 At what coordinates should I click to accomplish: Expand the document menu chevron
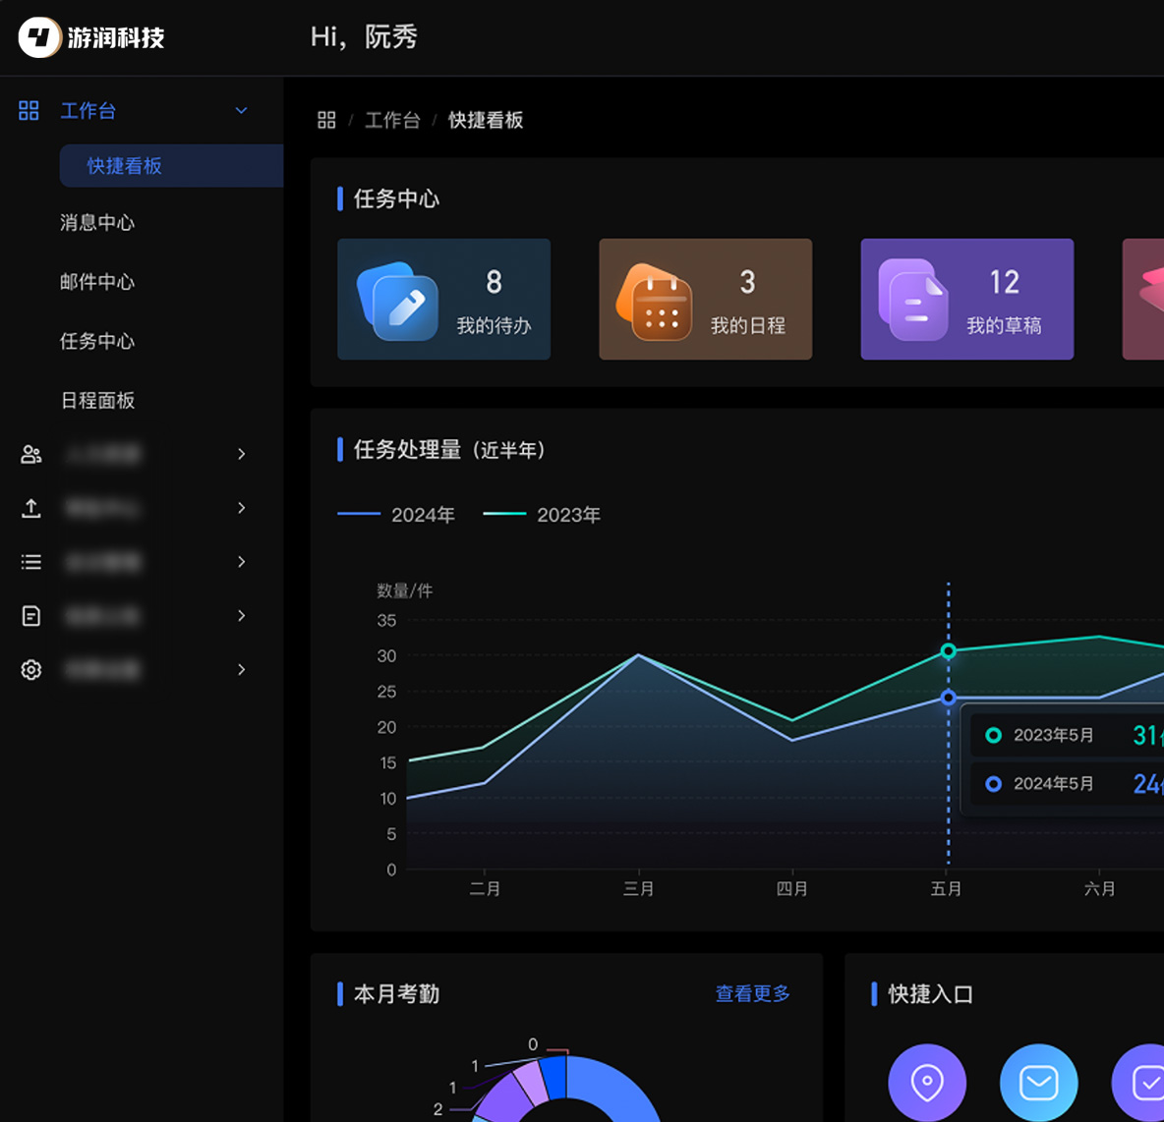tap(241, 616)
